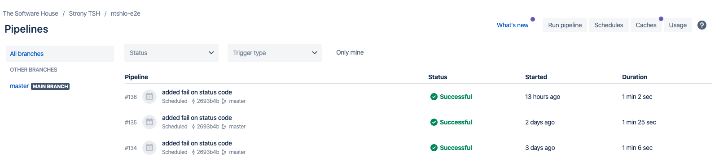This screenshot has width=719, height=162.
Task: Click green success checkmark of pipeline #136
Action: (434, 97)
